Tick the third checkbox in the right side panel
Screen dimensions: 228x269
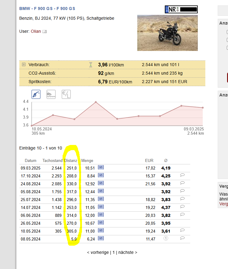227,48
